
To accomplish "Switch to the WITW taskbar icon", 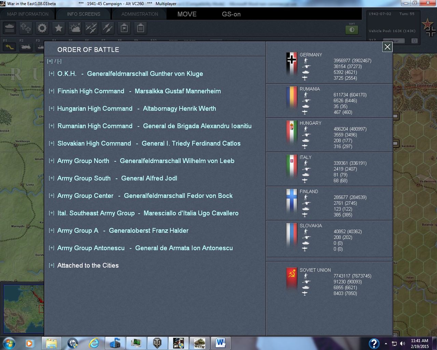I will (x=199, y=343).
